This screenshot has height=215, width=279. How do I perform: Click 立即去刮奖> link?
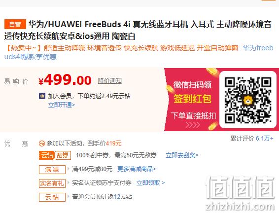[x=182, y=155]
